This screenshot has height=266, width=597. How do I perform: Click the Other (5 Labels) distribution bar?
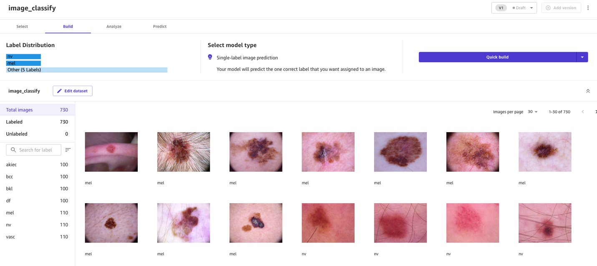(87, 70)
